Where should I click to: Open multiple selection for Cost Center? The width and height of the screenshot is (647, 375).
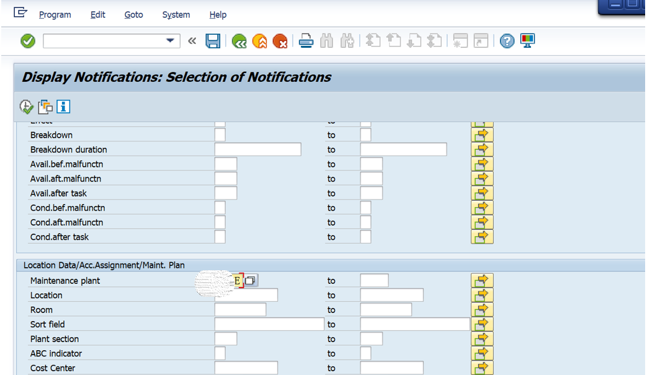[482, 368]
